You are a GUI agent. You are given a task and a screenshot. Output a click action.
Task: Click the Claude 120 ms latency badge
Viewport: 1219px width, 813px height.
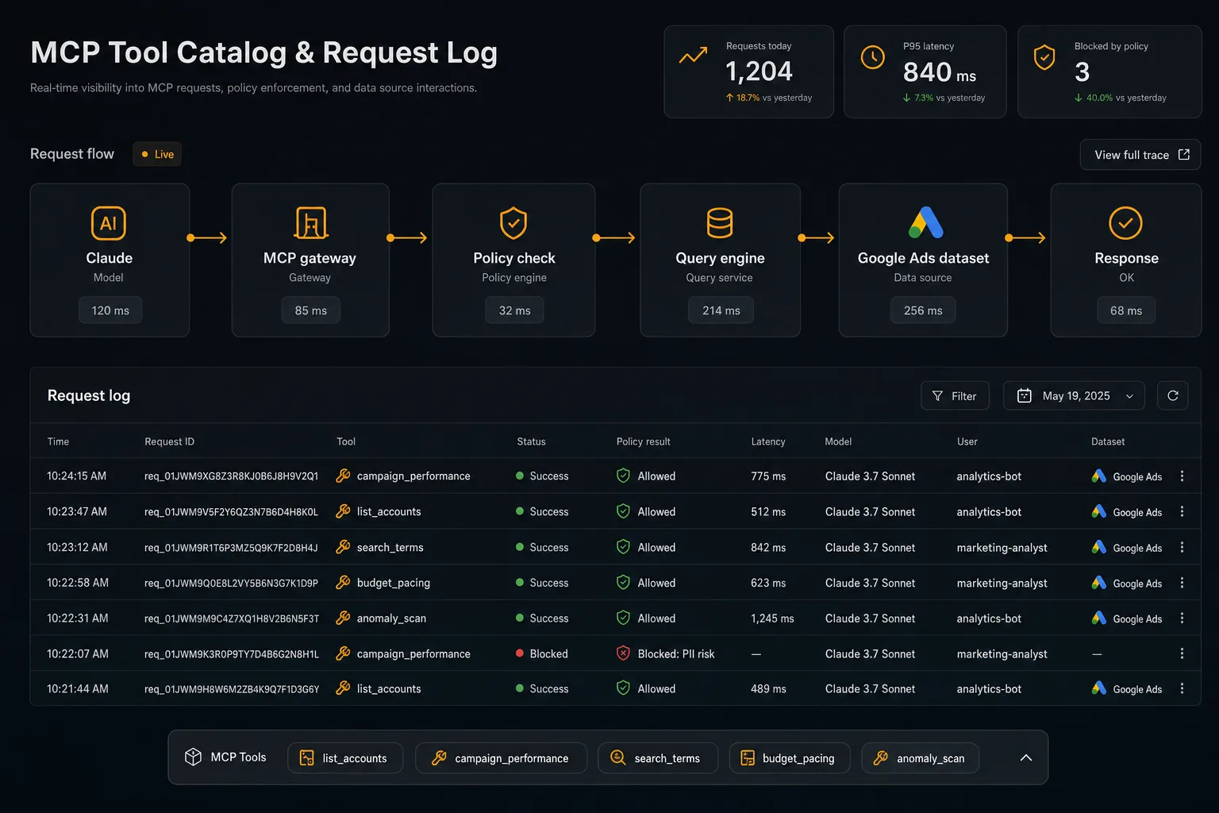pos(110,310)
